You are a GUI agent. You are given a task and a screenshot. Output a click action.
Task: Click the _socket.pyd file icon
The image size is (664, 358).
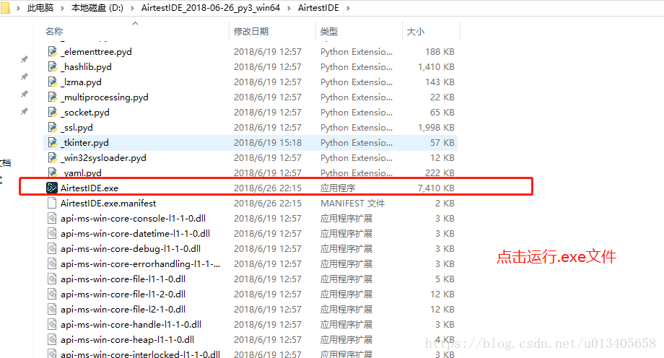point(53,113)
